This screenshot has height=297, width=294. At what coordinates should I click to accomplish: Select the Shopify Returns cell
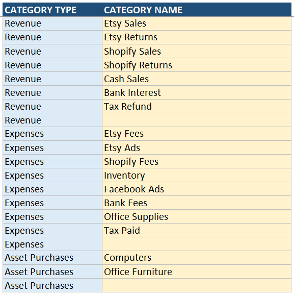197,65
